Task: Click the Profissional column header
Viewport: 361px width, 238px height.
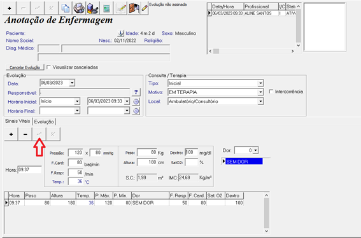Action: 261,6
